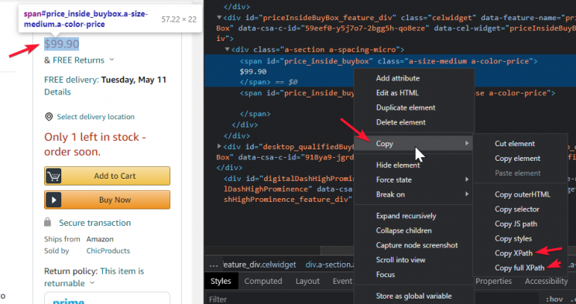The height and width of the screenshot is (304, 576).
Task: Click the location pin icon
Action: pyautogui.click(x=49, y=117)
